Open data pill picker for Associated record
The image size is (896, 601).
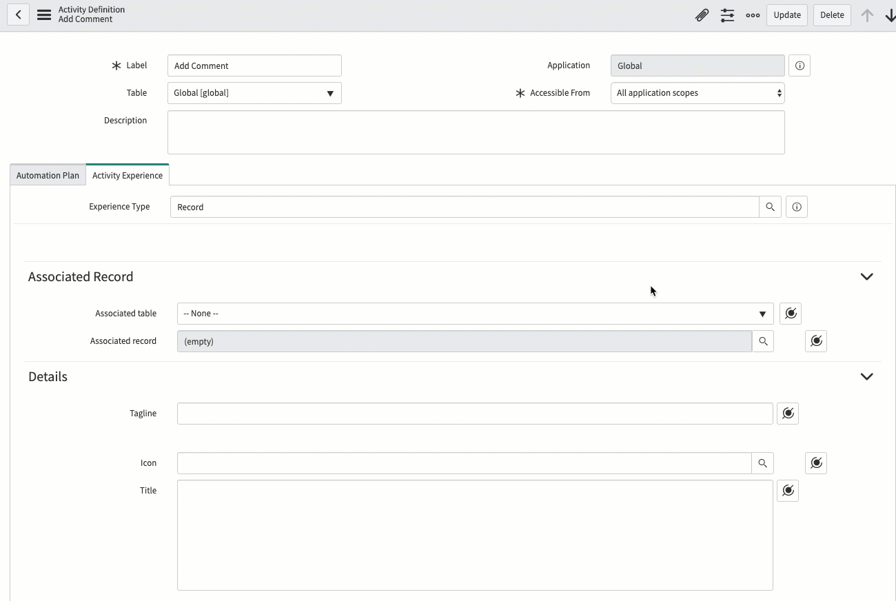(x=816, y=341)
